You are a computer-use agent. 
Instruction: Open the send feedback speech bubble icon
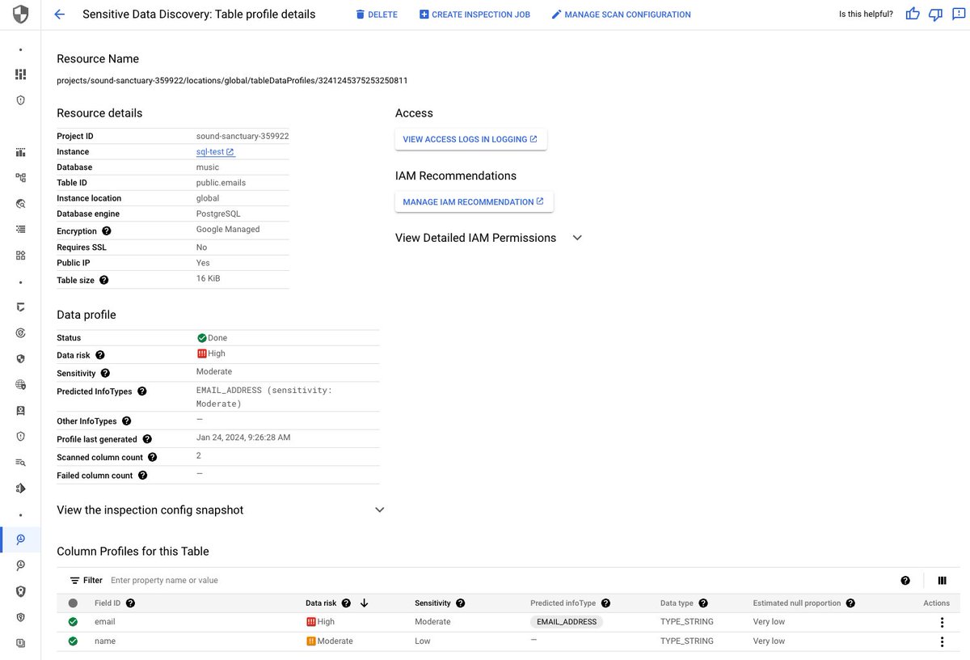[x=958, y=15]
